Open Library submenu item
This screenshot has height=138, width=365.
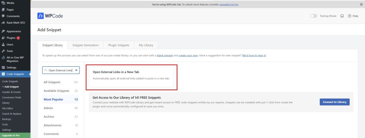coord(6,103)
